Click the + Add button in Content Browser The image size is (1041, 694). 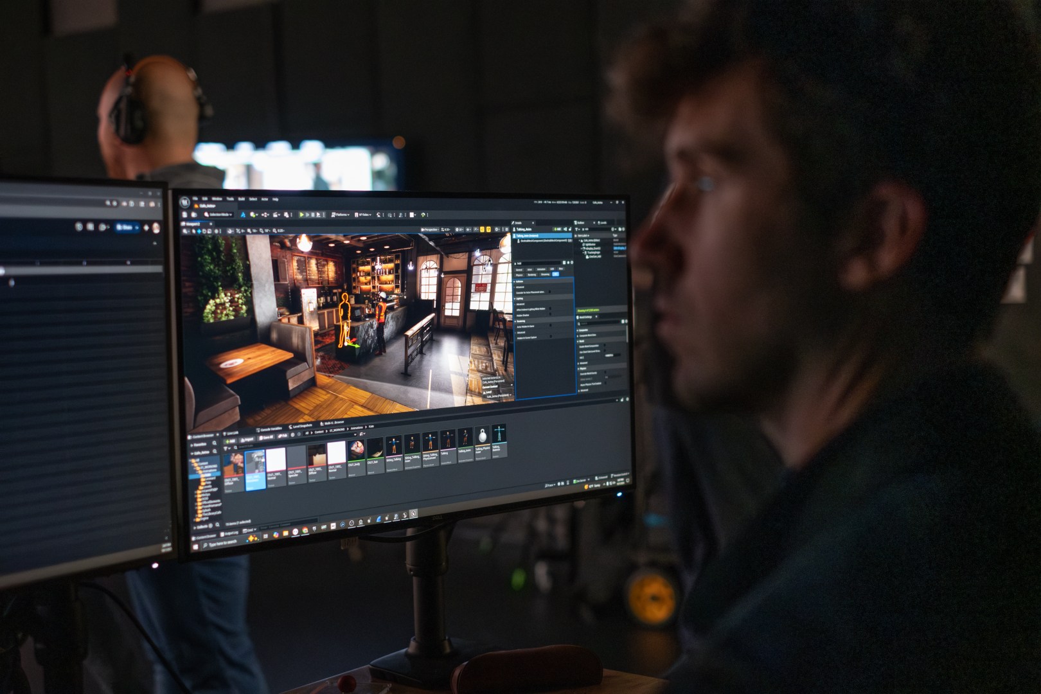tap(230, 439)
